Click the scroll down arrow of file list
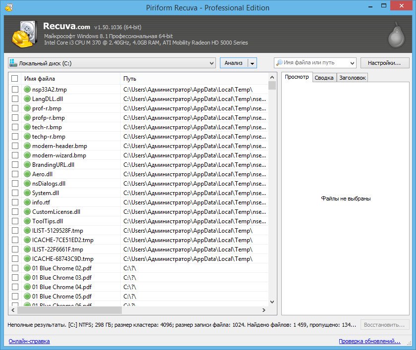Screen dimensions: 416x350 pos(272,302)
